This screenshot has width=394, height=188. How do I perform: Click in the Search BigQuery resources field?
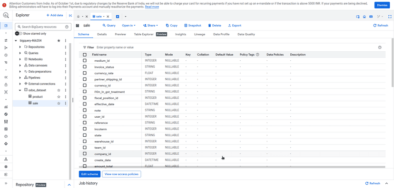tap(43, 27)
